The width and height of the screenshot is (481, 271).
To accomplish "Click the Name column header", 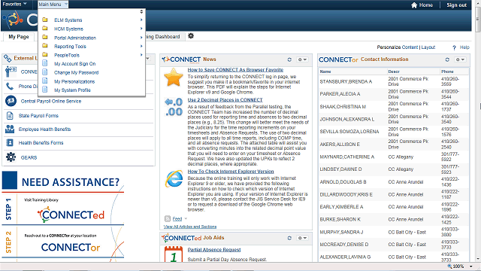I will pos(325,72).
